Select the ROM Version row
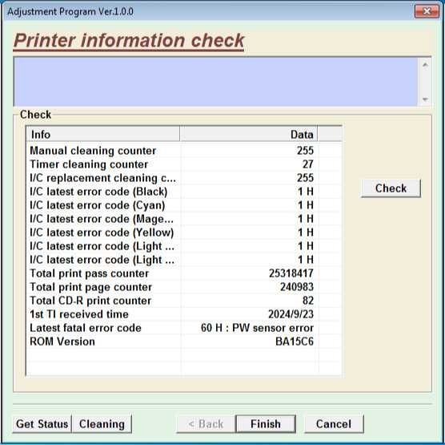 click(x=184, y=342)
